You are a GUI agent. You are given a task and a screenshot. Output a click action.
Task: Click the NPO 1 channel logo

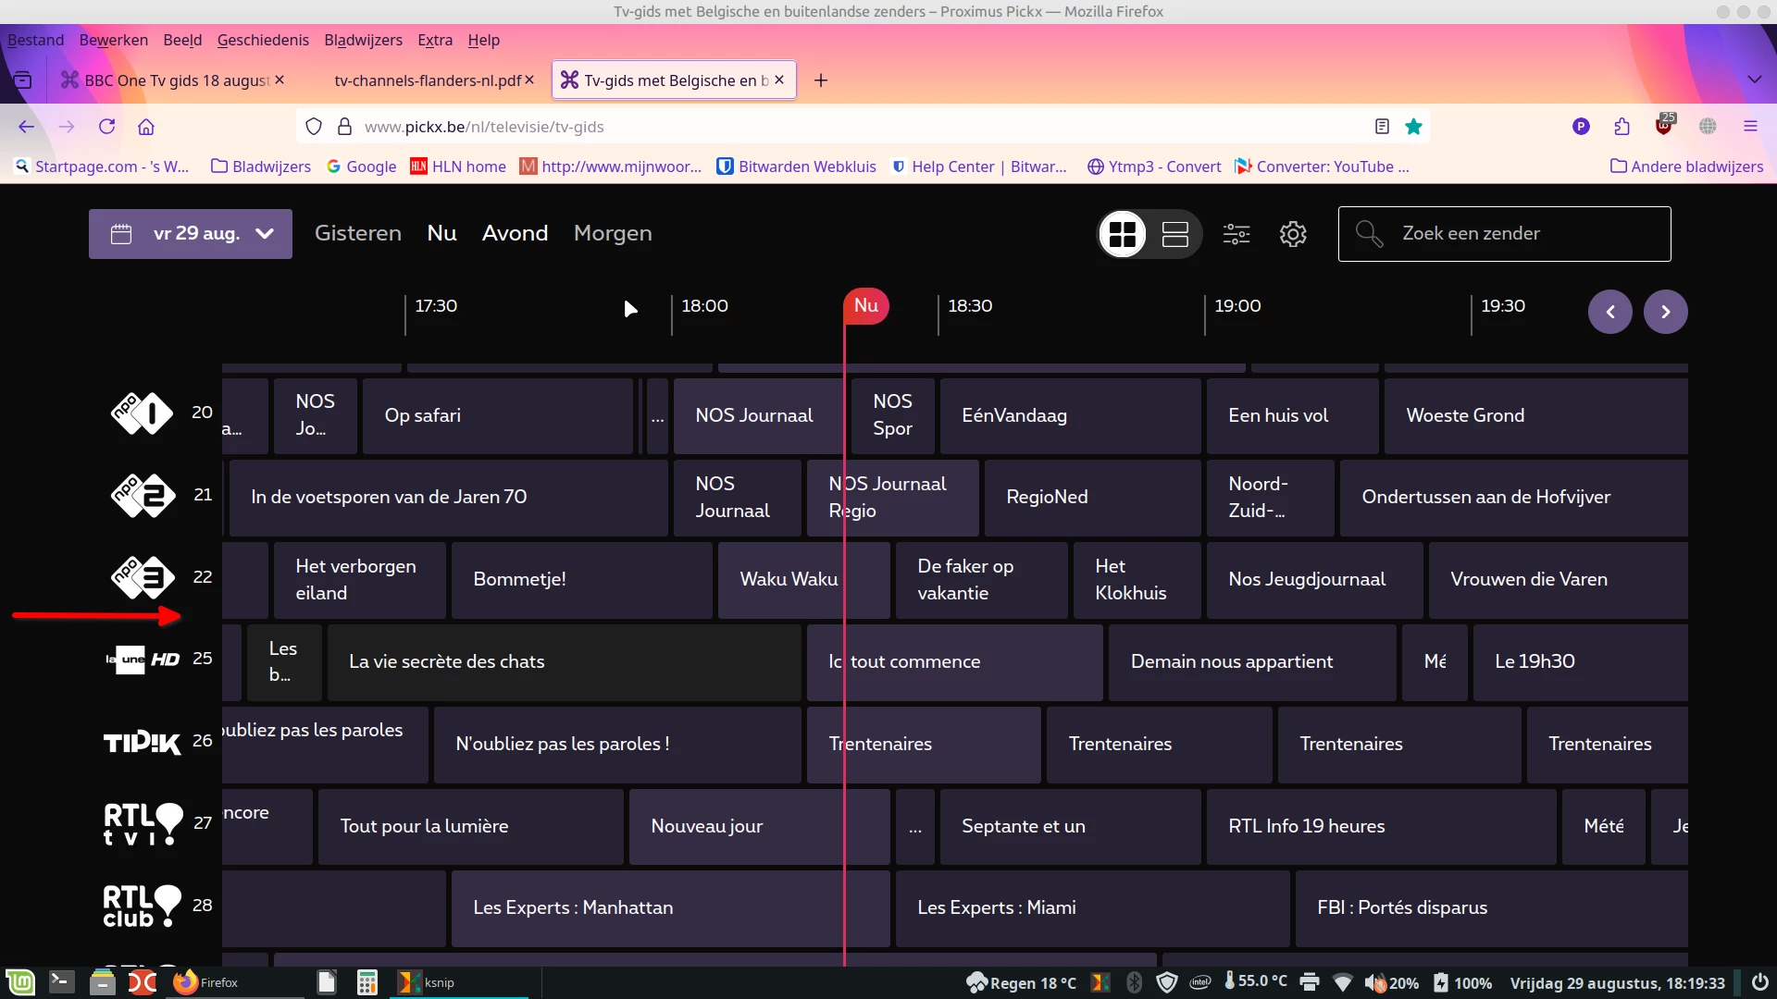tap(142, 413)
